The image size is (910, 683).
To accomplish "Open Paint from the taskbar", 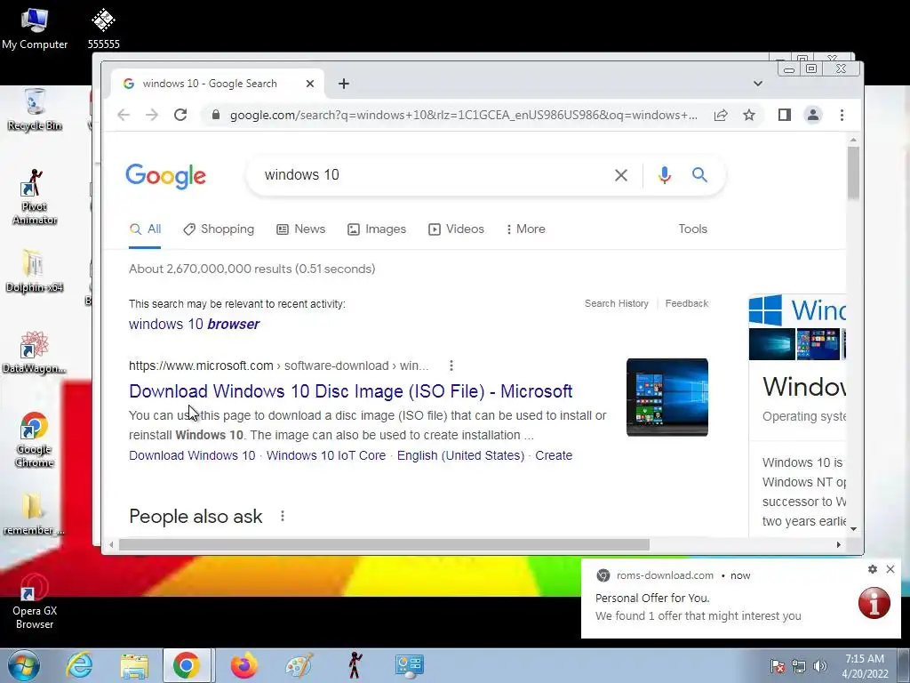I will tap(299, 665).
